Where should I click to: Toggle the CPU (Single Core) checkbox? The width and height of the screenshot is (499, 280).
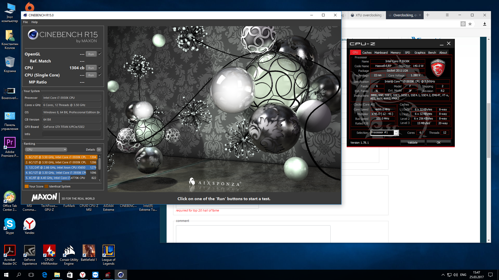pyautogui.click(x=100, y=75)
